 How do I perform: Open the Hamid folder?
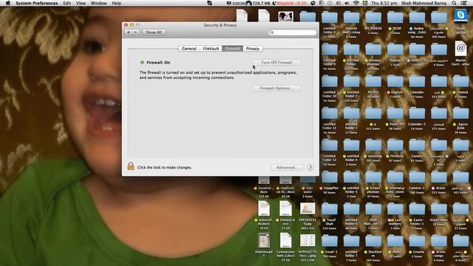pyautogui.click(x=460, y=81)
